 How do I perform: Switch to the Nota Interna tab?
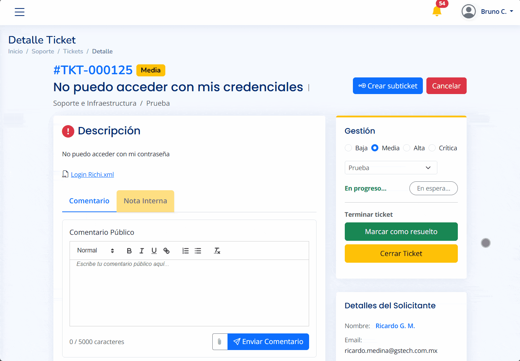tap(145, 201)
